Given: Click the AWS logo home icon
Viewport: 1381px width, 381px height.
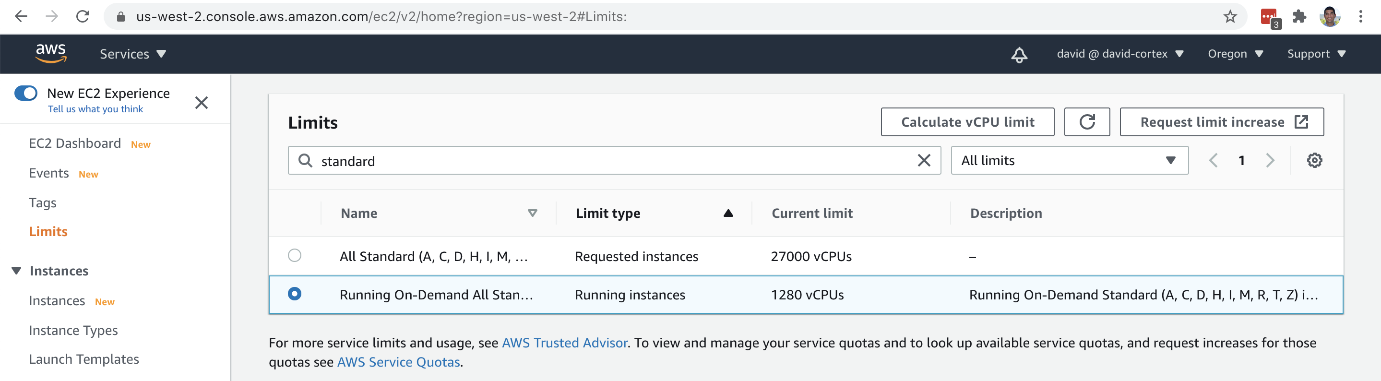Looking at the screenshot, I should [x=51, y=54].
